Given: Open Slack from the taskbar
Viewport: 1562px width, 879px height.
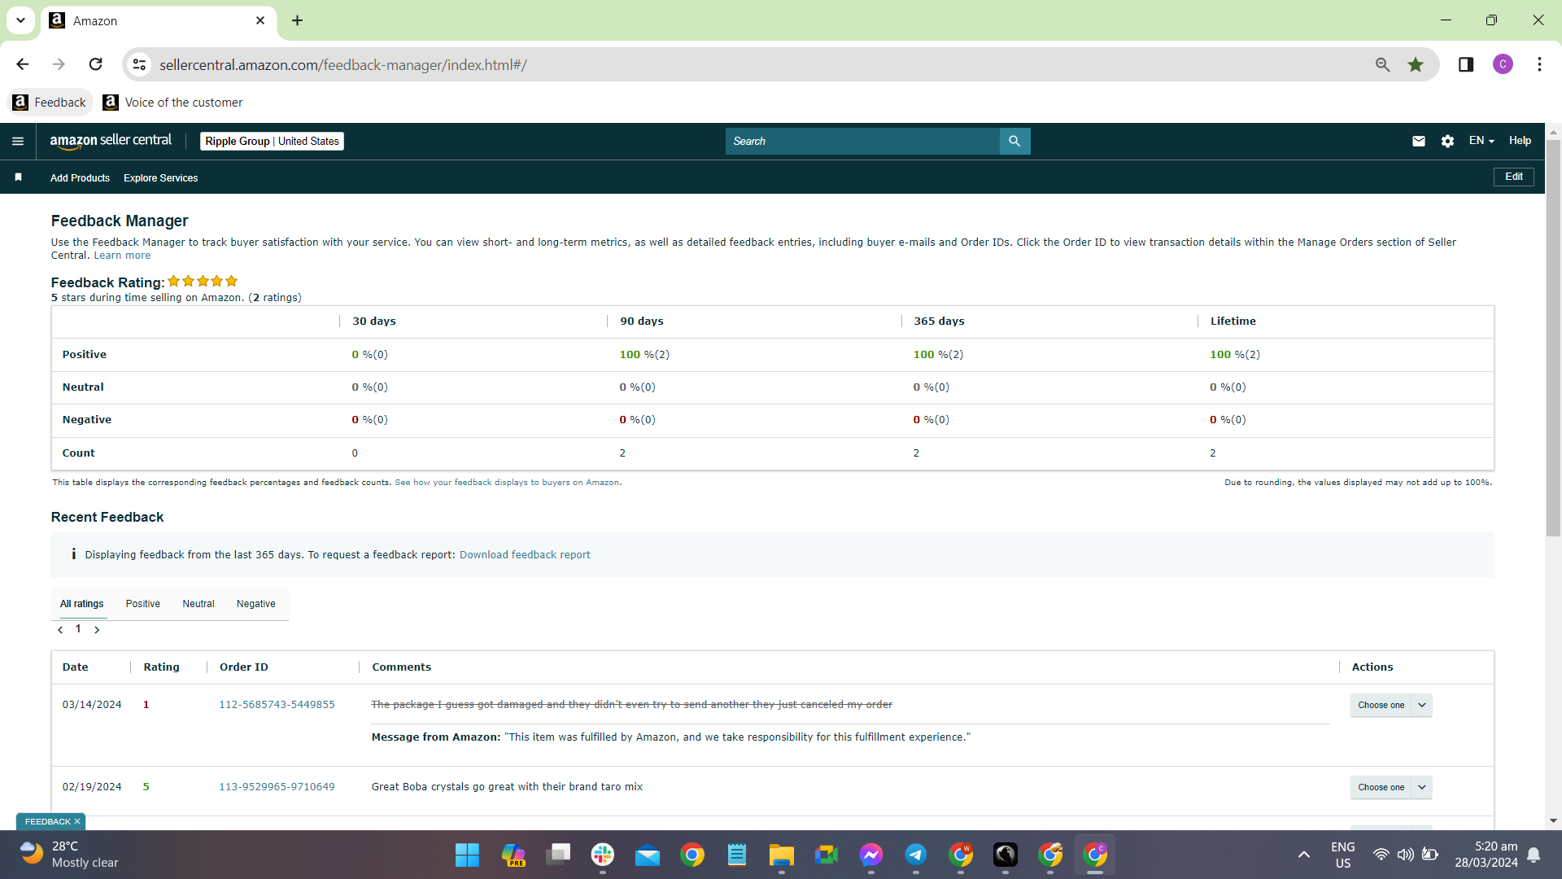Looking at the screenshot, I should click(x=603, y=855).
